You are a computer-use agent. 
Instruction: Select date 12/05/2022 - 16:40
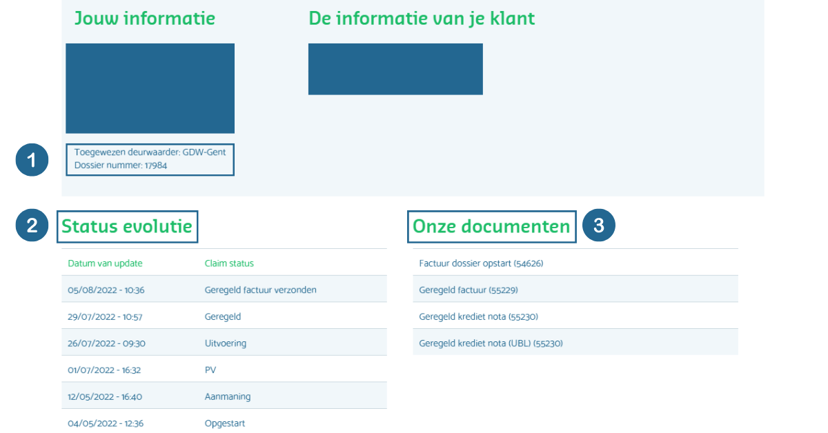coord(105,396)
